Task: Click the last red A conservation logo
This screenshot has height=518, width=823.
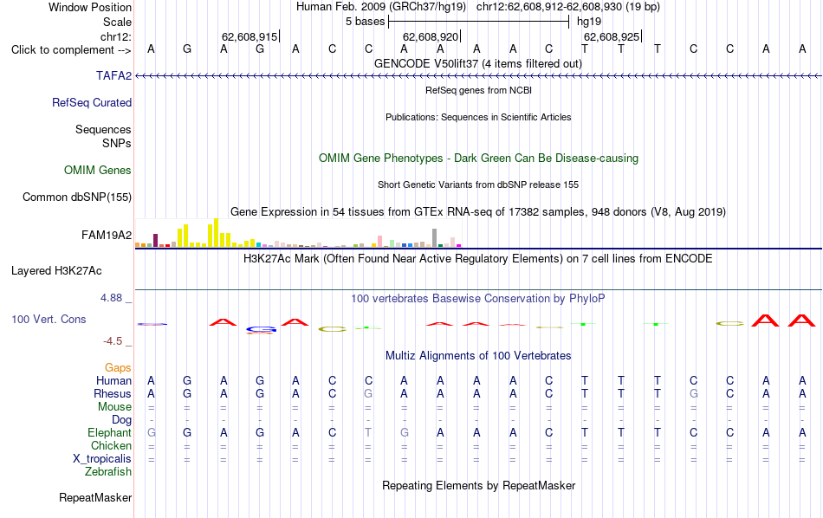Action: [x=801, y=321]
